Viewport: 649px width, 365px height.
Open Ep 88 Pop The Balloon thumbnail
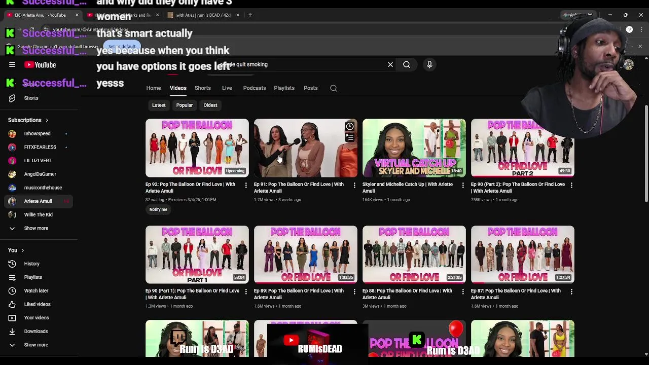tap(414, 254)
